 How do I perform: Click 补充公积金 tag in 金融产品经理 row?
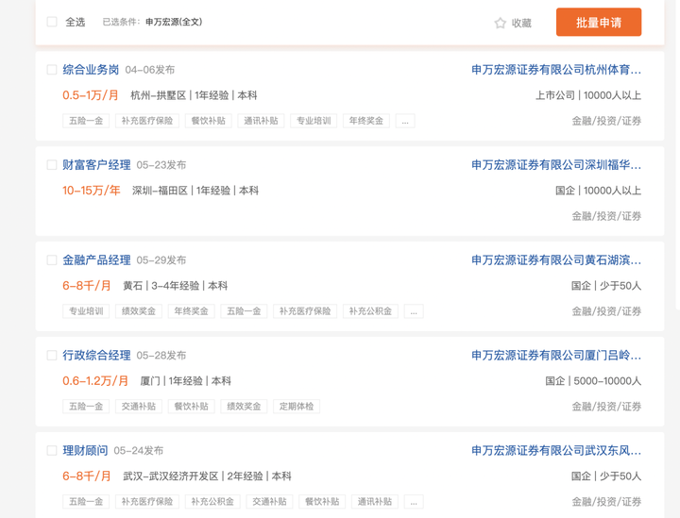coord(370,311)
